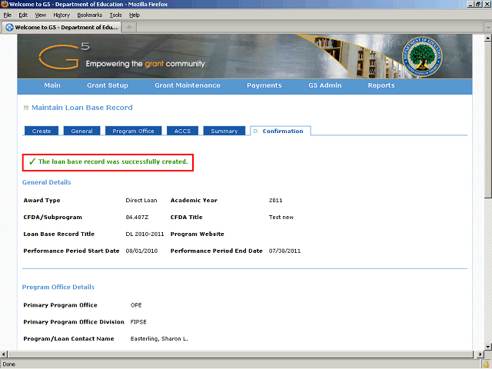Click the horizontal scrollbar right arrow

pos(480,354)
